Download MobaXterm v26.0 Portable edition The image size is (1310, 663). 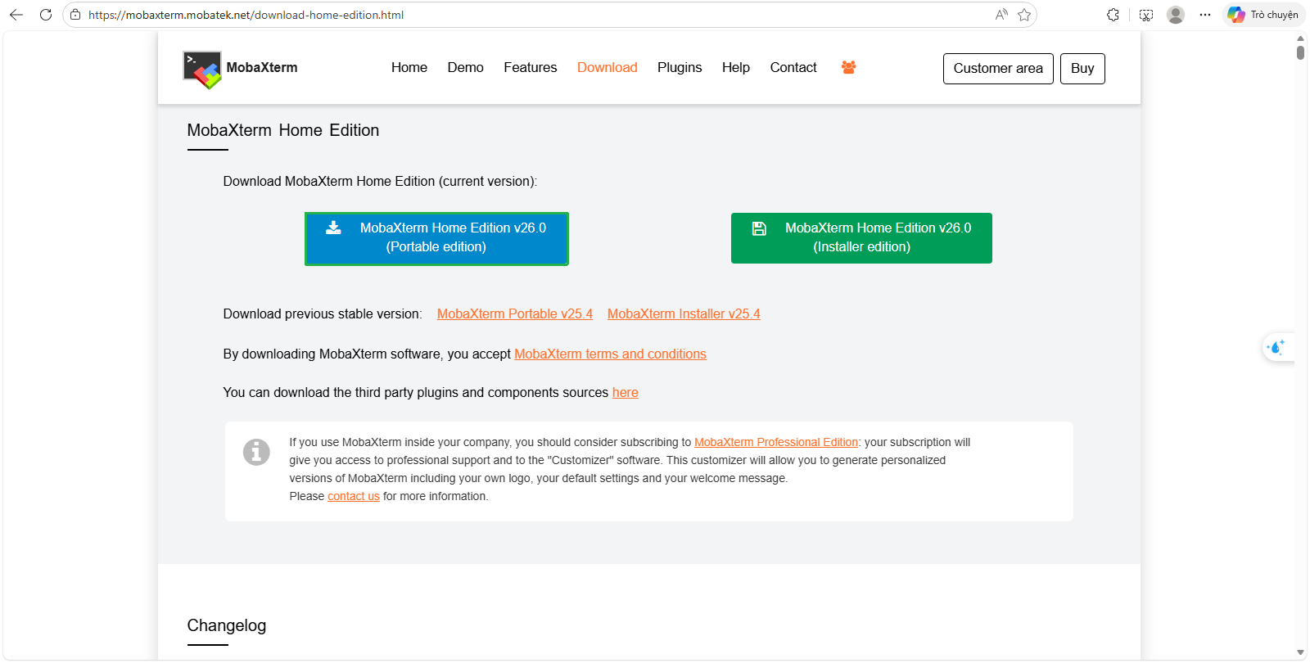(436, 238)
